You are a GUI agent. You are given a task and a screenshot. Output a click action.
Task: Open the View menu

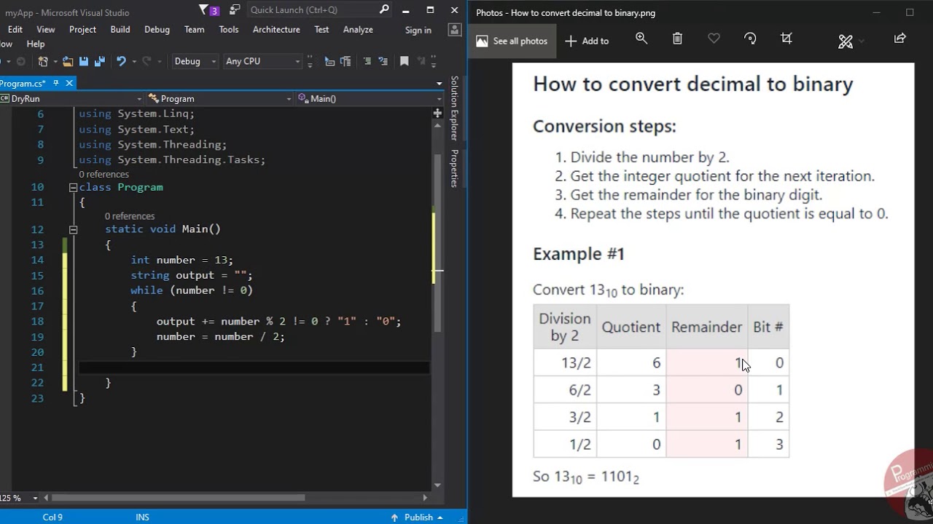46,29
